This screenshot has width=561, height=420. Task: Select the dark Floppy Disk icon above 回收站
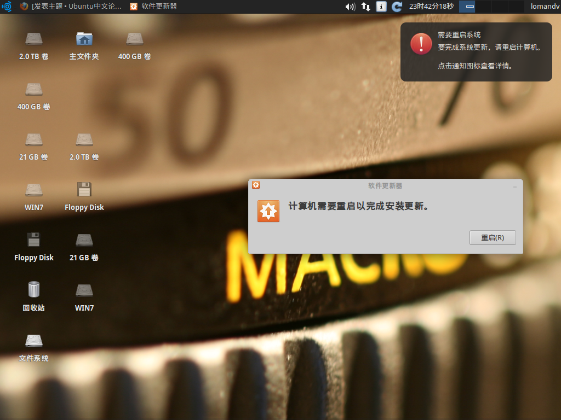click(33, 248)
